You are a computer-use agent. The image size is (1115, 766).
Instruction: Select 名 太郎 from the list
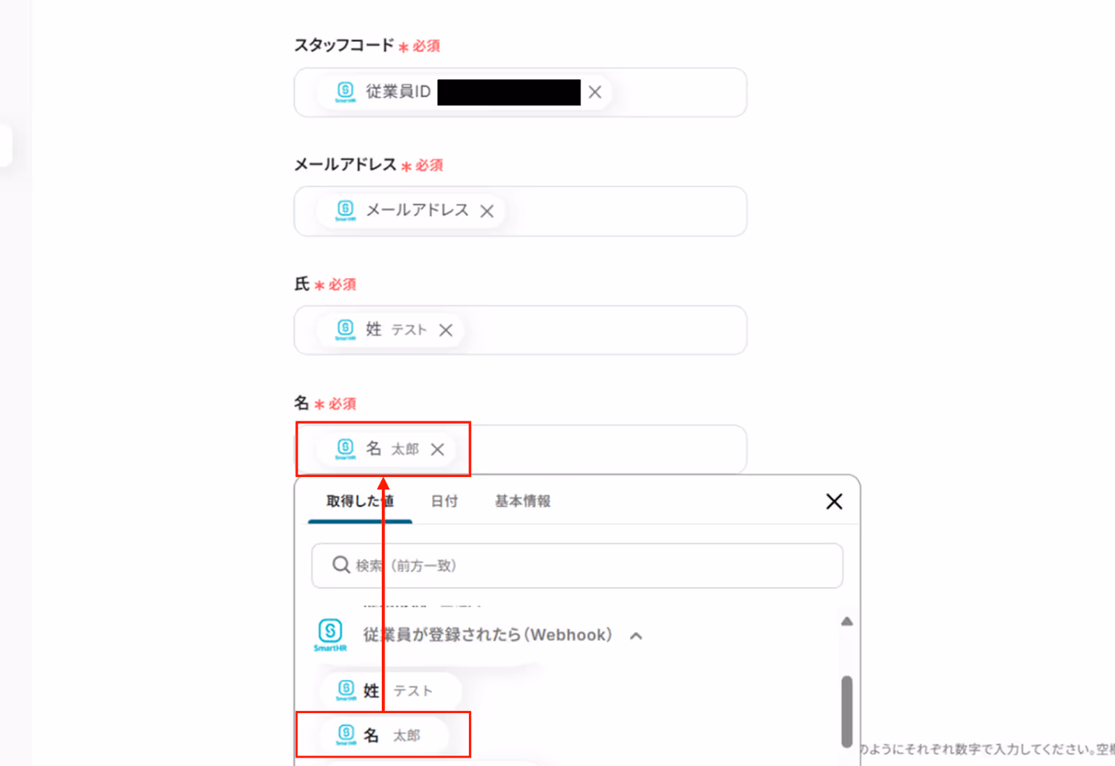pos(385,735)
